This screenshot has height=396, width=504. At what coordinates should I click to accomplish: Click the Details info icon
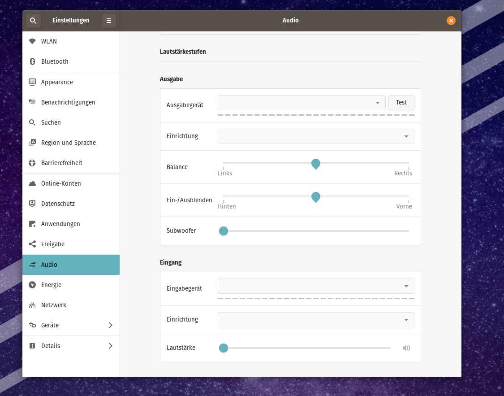32,346
